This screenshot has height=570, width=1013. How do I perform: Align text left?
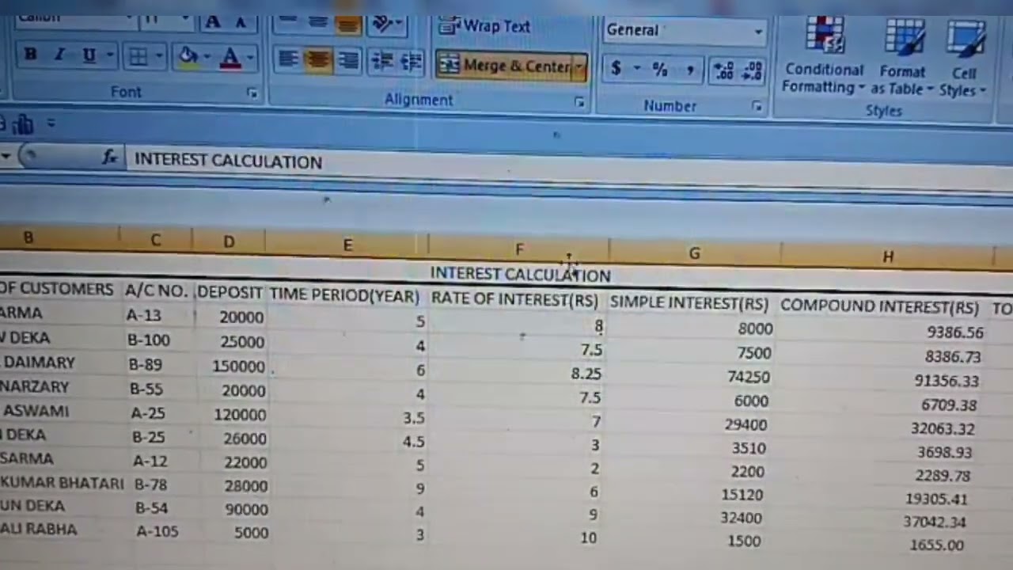(288, 60)
